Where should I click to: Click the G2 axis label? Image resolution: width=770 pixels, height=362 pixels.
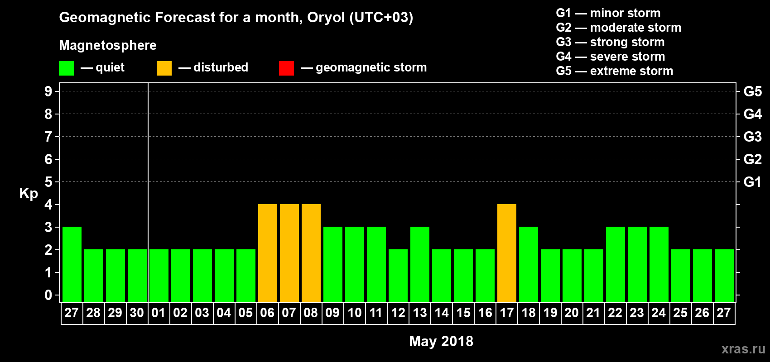pos(753,159)
